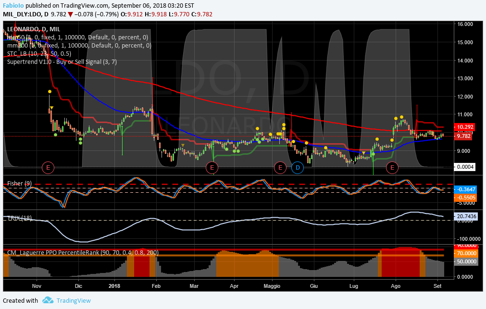Click the 20.7436 TRIX value label
Image resolution: width=486 pixels, height=309 pixels.
(465, 216)
